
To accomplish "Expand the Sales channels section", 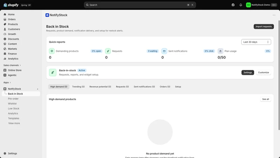I will coord(12,65).
